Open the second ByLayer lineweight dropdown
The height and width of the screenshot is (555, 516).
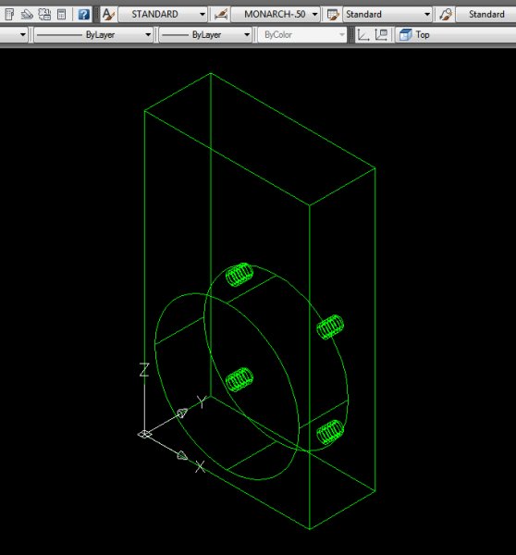pyautogui.click(x=205, y=35)
